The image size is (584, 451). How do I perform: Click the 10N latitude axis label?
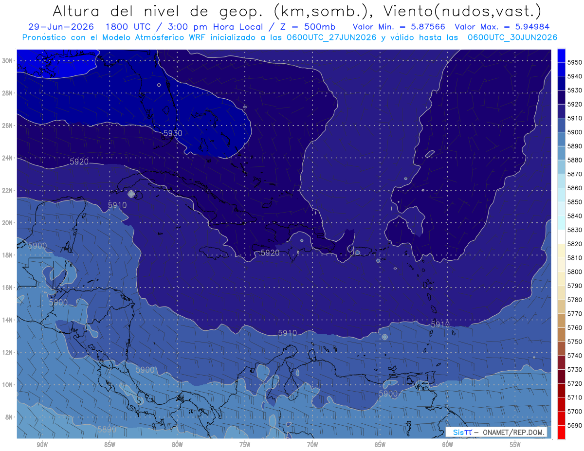[x=7, y=385]
